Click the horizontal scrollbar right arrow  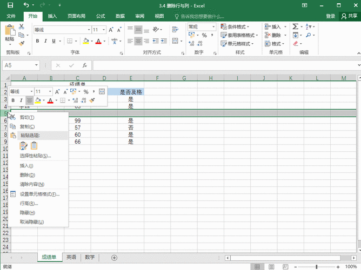click(x=354, y=258)
